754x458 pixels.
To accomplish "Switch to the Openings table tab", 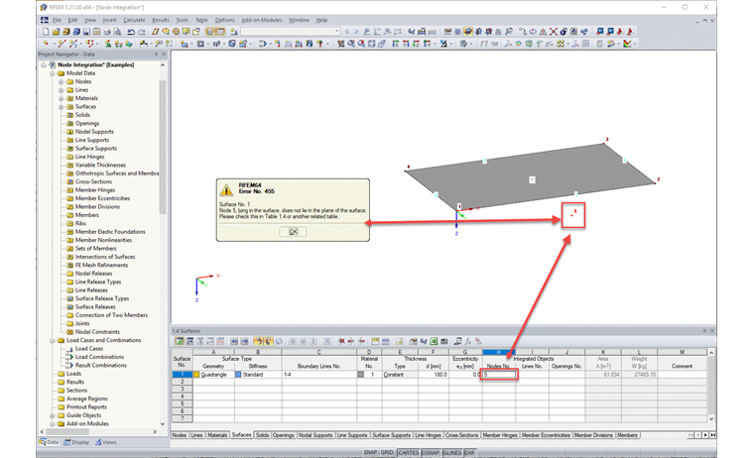I will 283,435.
